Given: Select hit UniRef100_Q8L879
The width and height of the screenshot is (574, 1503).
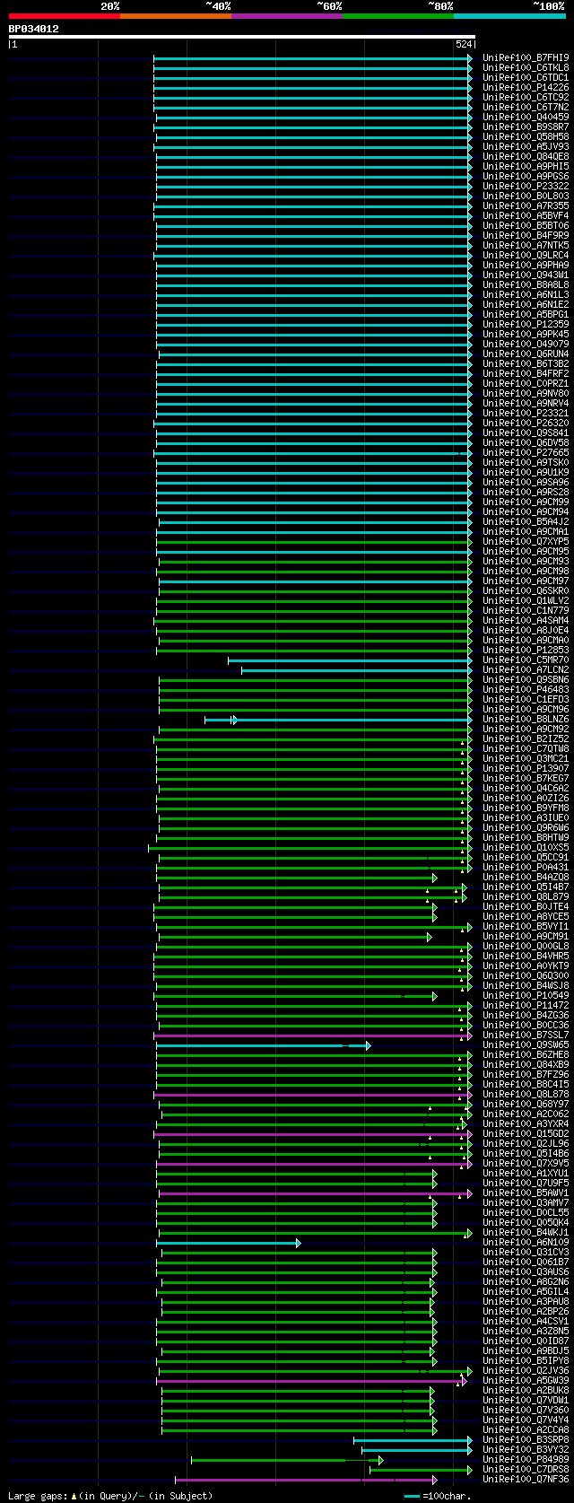Looking at the screenshot, I should coord(526,896).
